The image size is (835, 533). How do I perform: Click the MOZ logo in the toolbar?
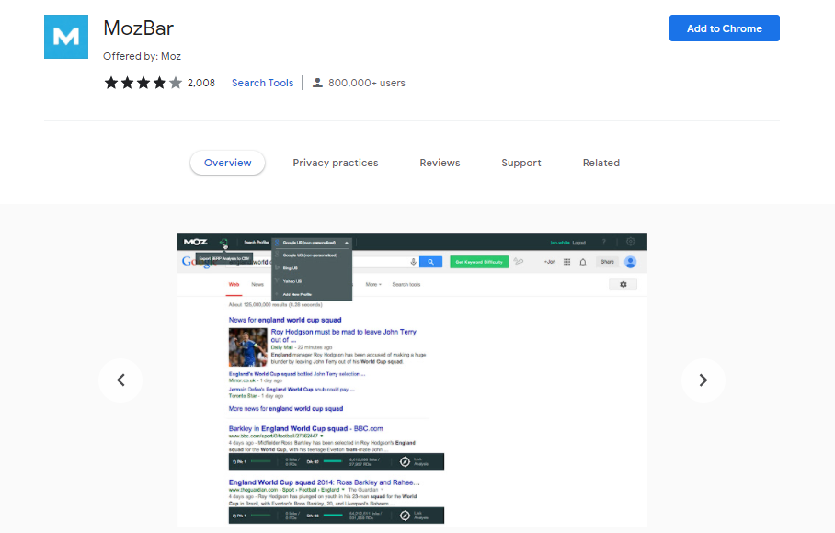(x=196, y=240)
